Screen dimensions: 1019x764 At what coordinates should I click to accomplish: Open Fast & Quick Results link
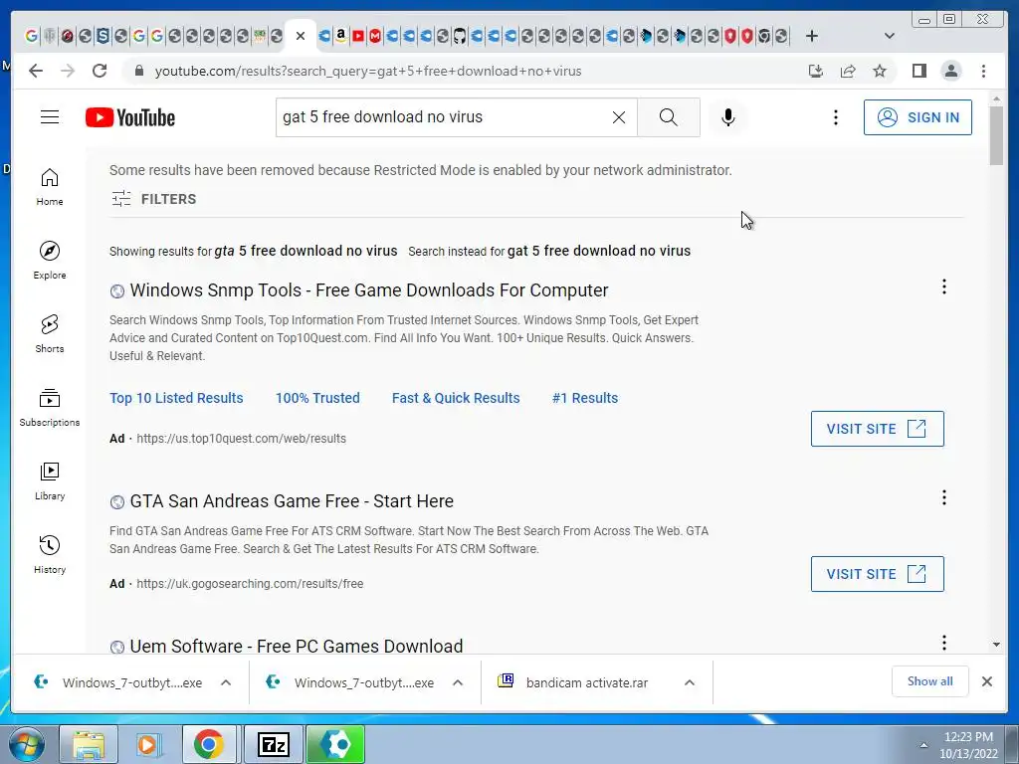(x=456, y=398)
